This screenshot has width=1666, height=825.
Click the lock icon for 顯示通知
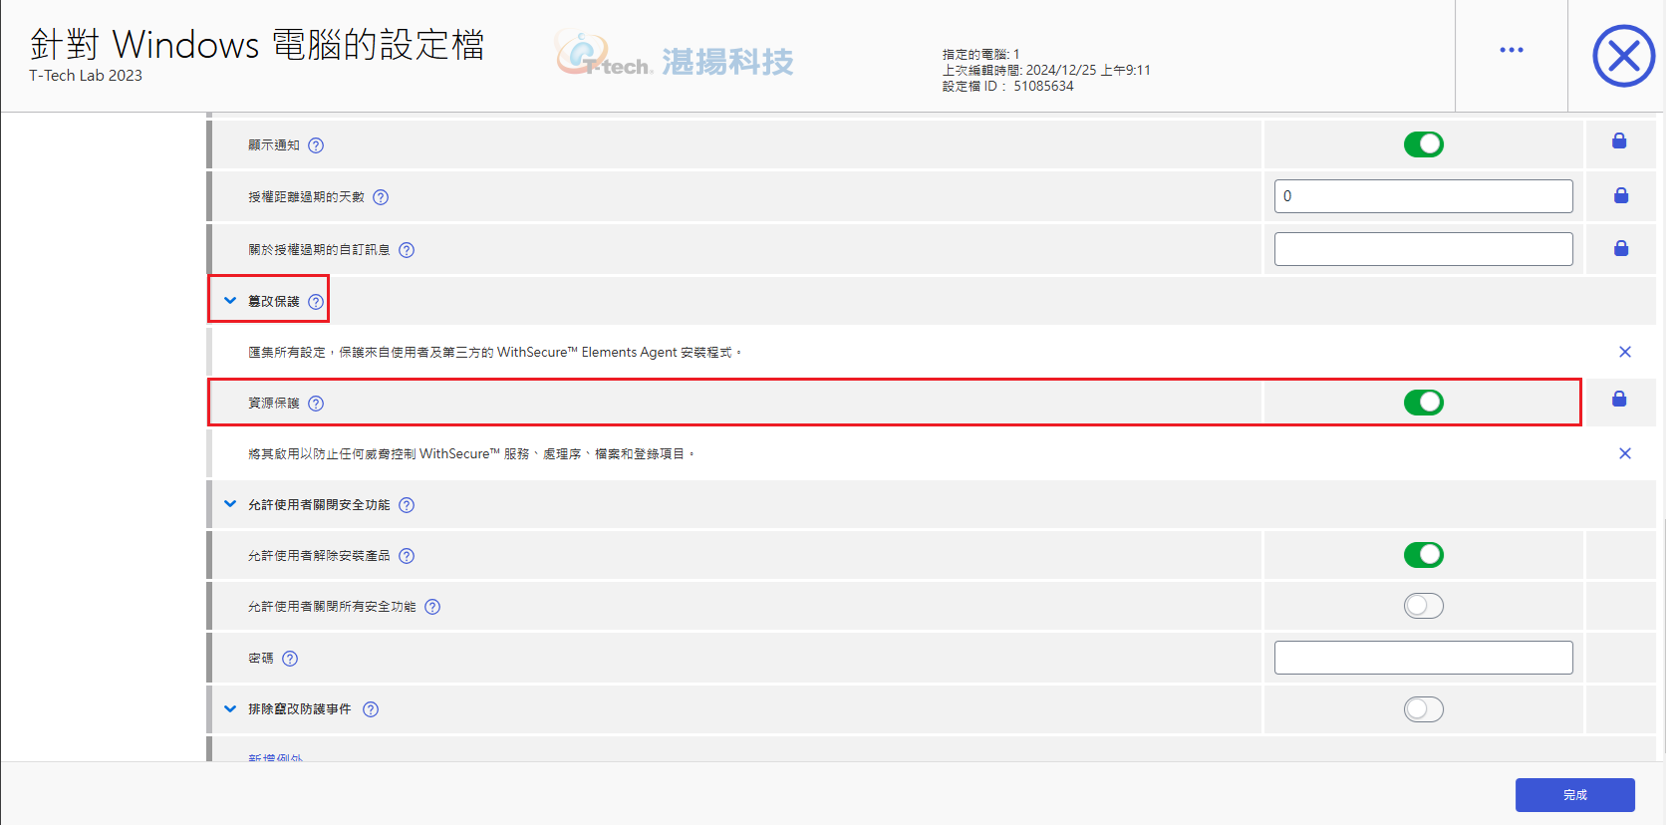coord(1619,141)
